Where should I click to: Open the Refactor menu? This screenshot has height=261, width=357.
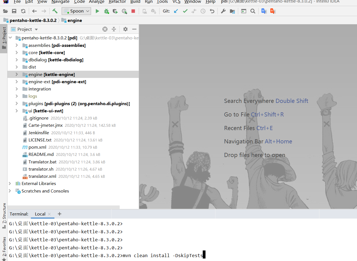coord(117,1)
